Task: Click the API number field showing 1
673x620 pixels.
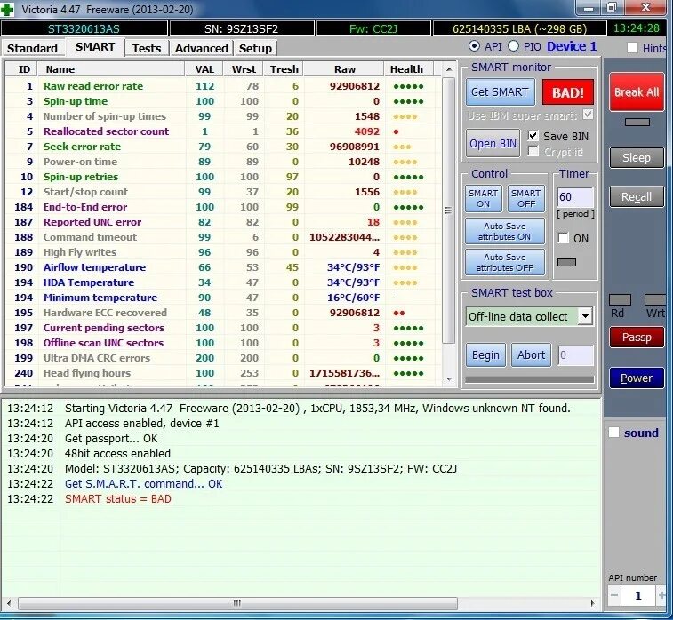Action: 637,595
